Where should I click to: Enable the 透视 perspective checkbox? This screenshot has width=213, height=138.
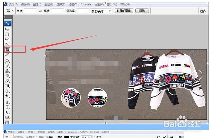coord(95,137)
